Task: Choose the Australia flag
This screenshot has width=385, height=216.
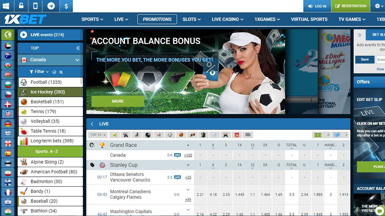Action: click(x=8, y=56)
